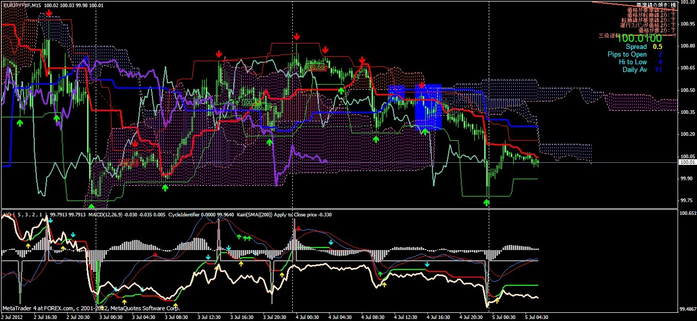Click the lowest green up arrow near 5 Jul 00:30

[x=486, y=202]
